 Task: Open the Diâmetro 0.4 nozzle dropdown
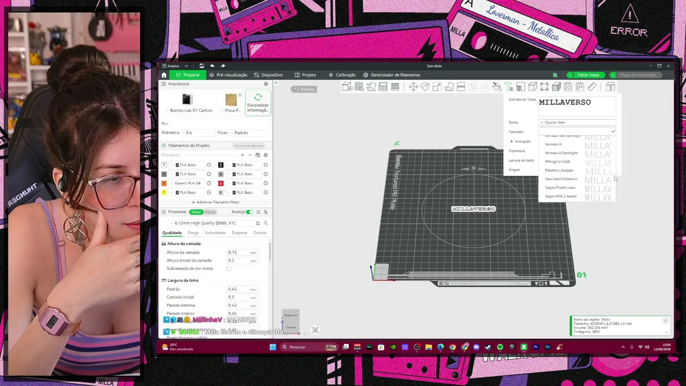[197, 132]
